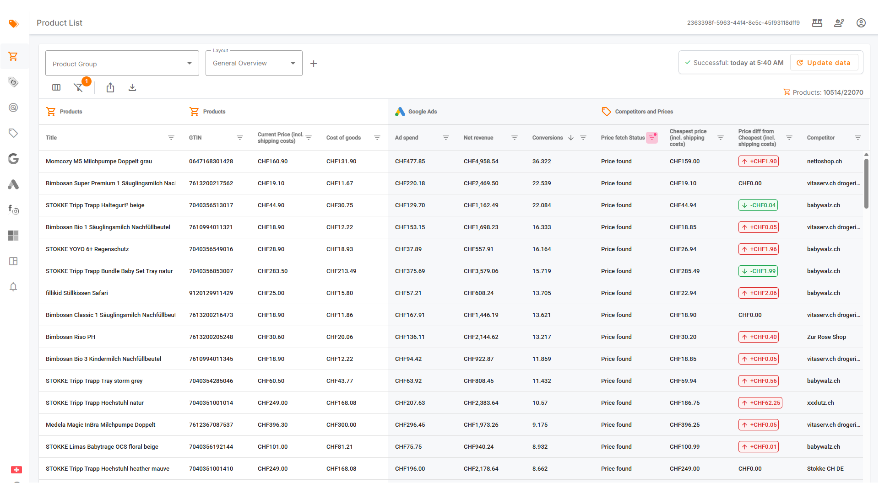Click the share export icon
The height and width of the screenshot is (494, 879).
(110, 87)
